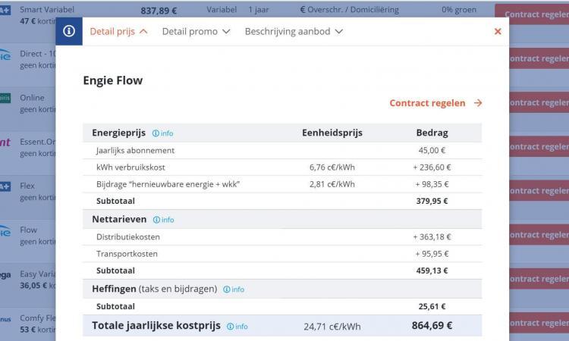Image resolution: width=569 pixels, height=341 pixels.
Task: Click the + 236,60 € amount
Action: 432,167
